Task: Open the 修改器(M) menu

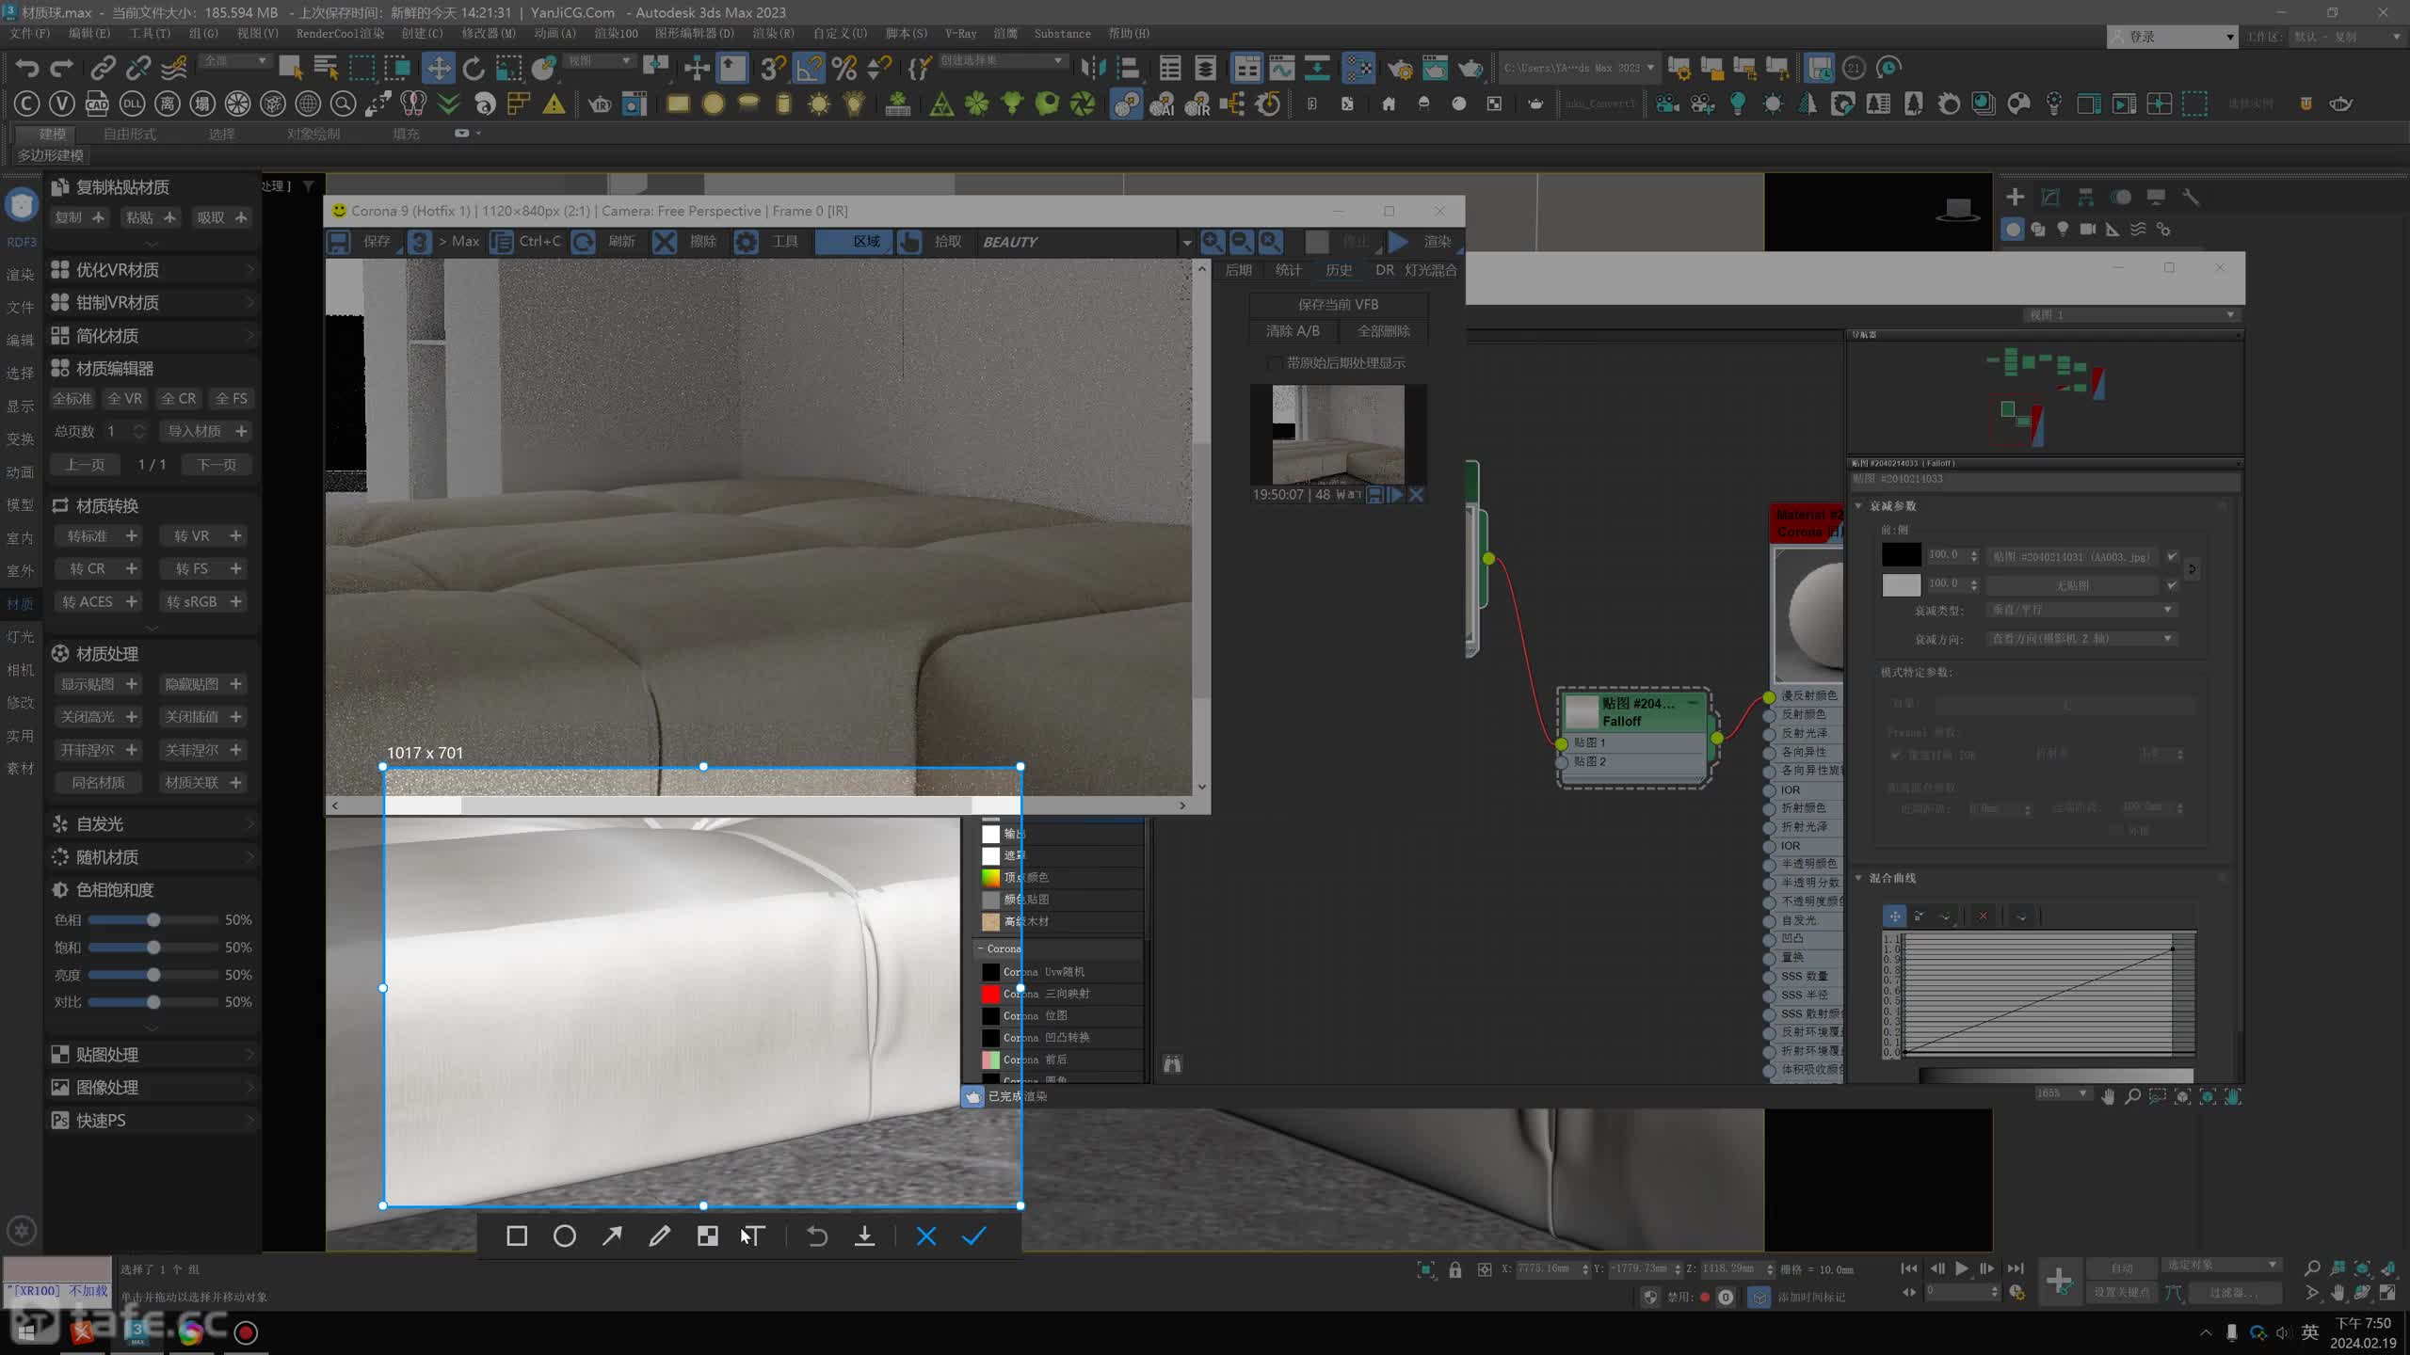Action: pyautogui.click(x=489, y=33)
